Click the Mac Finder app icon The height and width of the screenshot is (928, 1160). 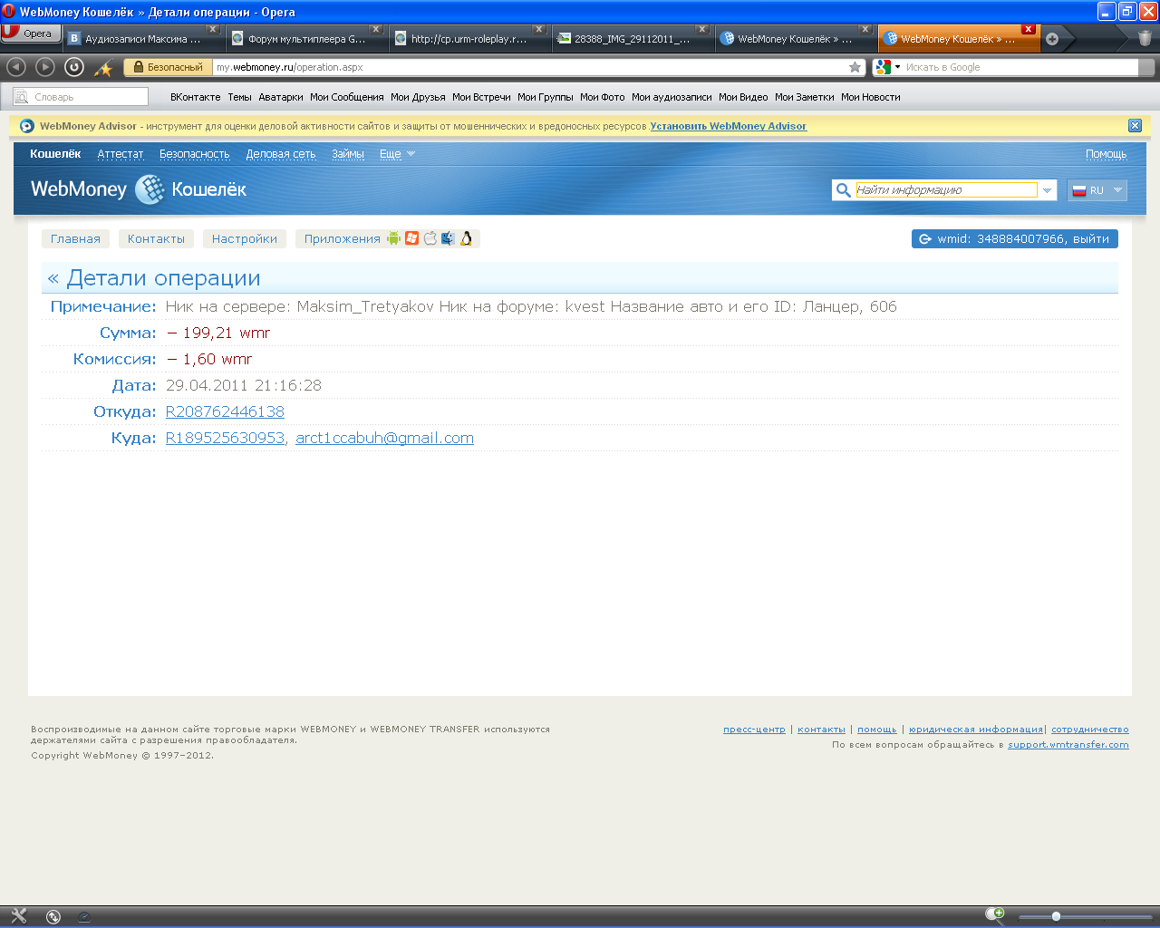[x=448, y=238]
